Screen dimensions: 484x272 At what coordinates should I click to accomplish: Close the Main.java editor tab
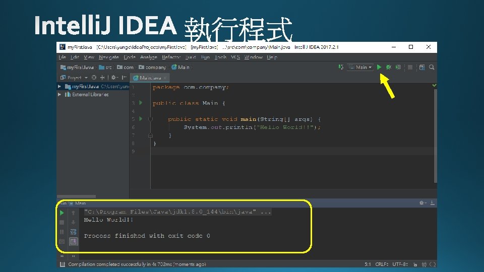pyautogui.click(x=165, y=78)
